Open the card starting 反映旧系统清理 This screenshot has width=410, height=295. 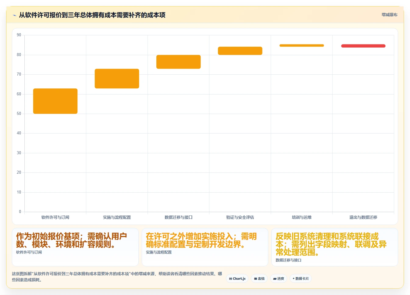tap(335, 247)
